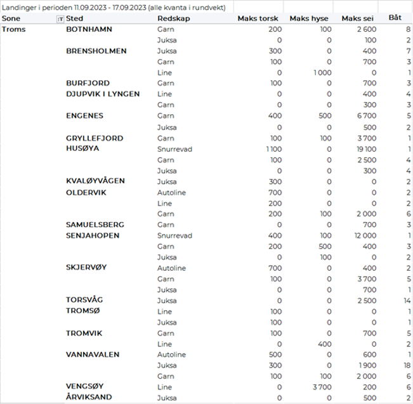Select the Troms zone cell
The width and height of the screenshot is (413, 404).
pyautogui.click(x=15, y=30)
